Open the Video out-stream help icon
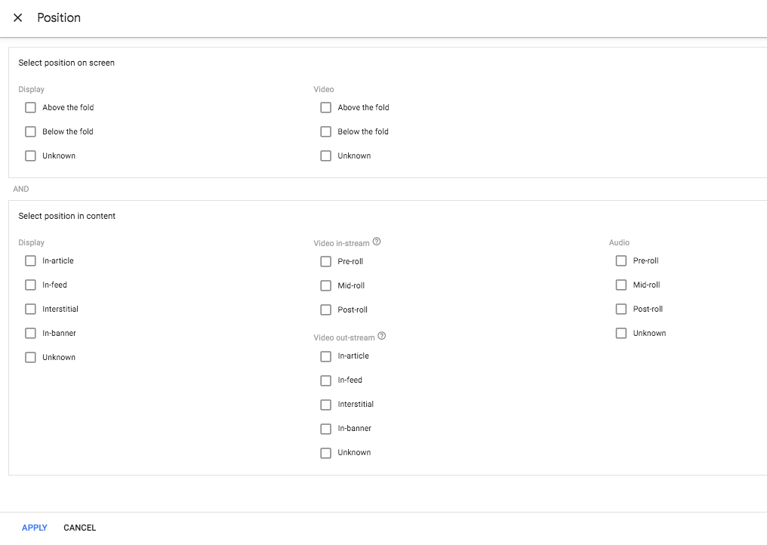This screenshot has width=767, height=545. (x=382, y=336)
